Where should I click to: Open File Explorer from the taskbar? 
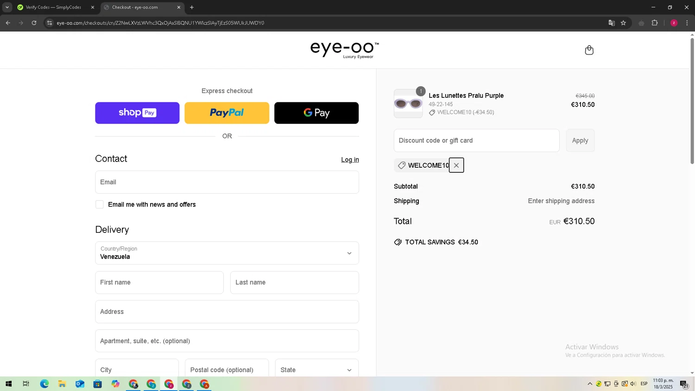(62, 384)
